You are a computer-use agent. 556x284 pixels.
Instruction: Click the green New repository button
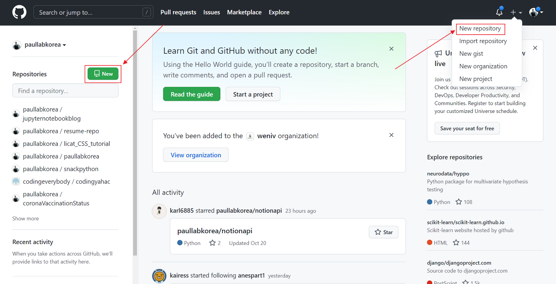coord(103,74)
